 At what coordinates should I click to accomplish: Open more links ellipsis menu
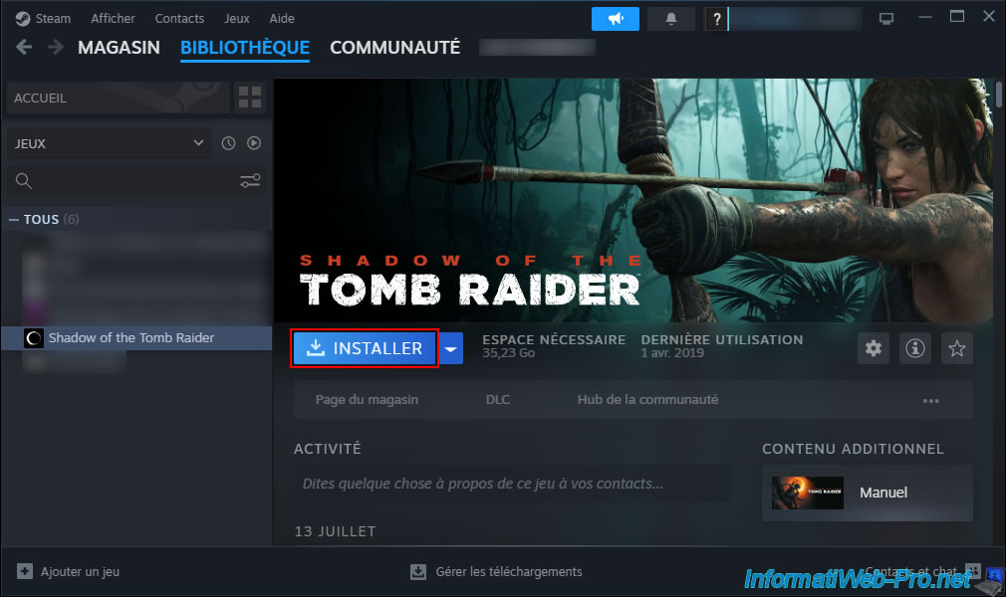tap(931, 401)
